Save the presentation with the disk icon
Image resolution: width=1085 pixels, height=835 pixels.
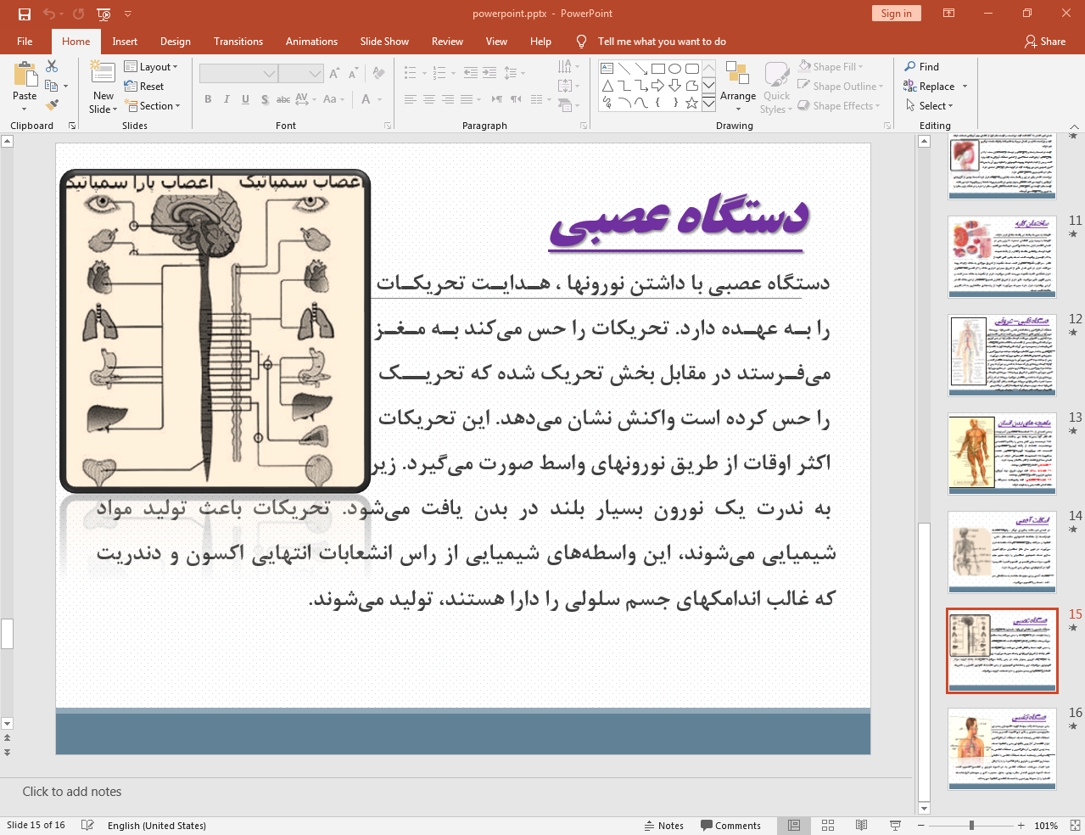click(25, 14)
